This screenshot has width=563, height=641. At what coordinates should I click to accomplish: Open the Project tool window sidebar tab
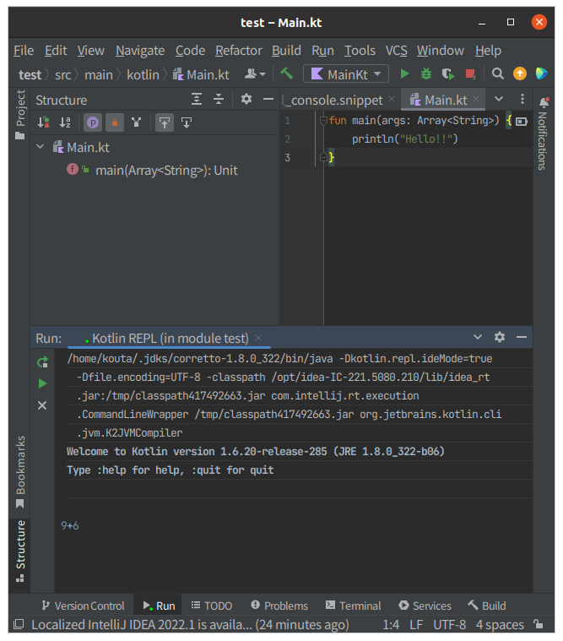click(x=20, y=115)
